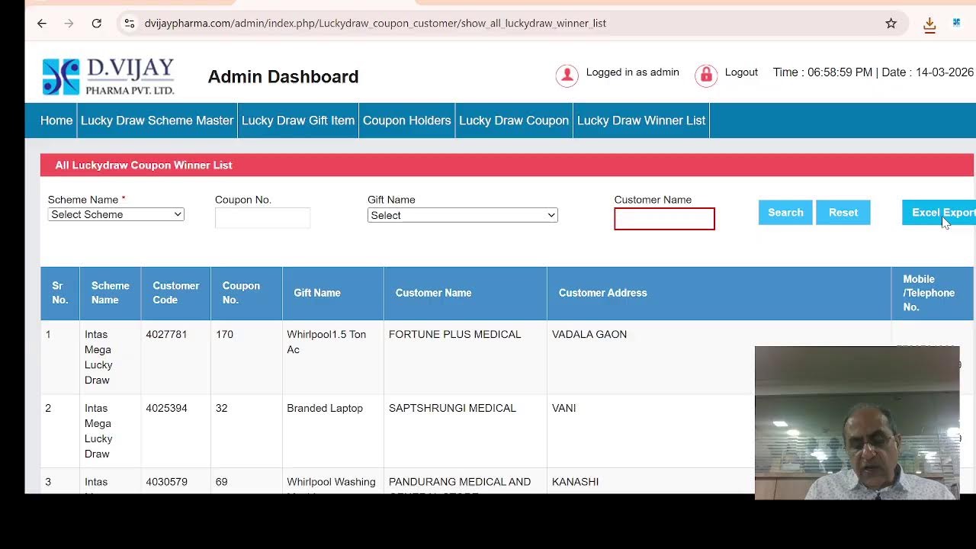Image resolution: width=976 pixels, height=549 pixels.
Task: Focus the Coupon No. input field
Action: click(262, 218)
